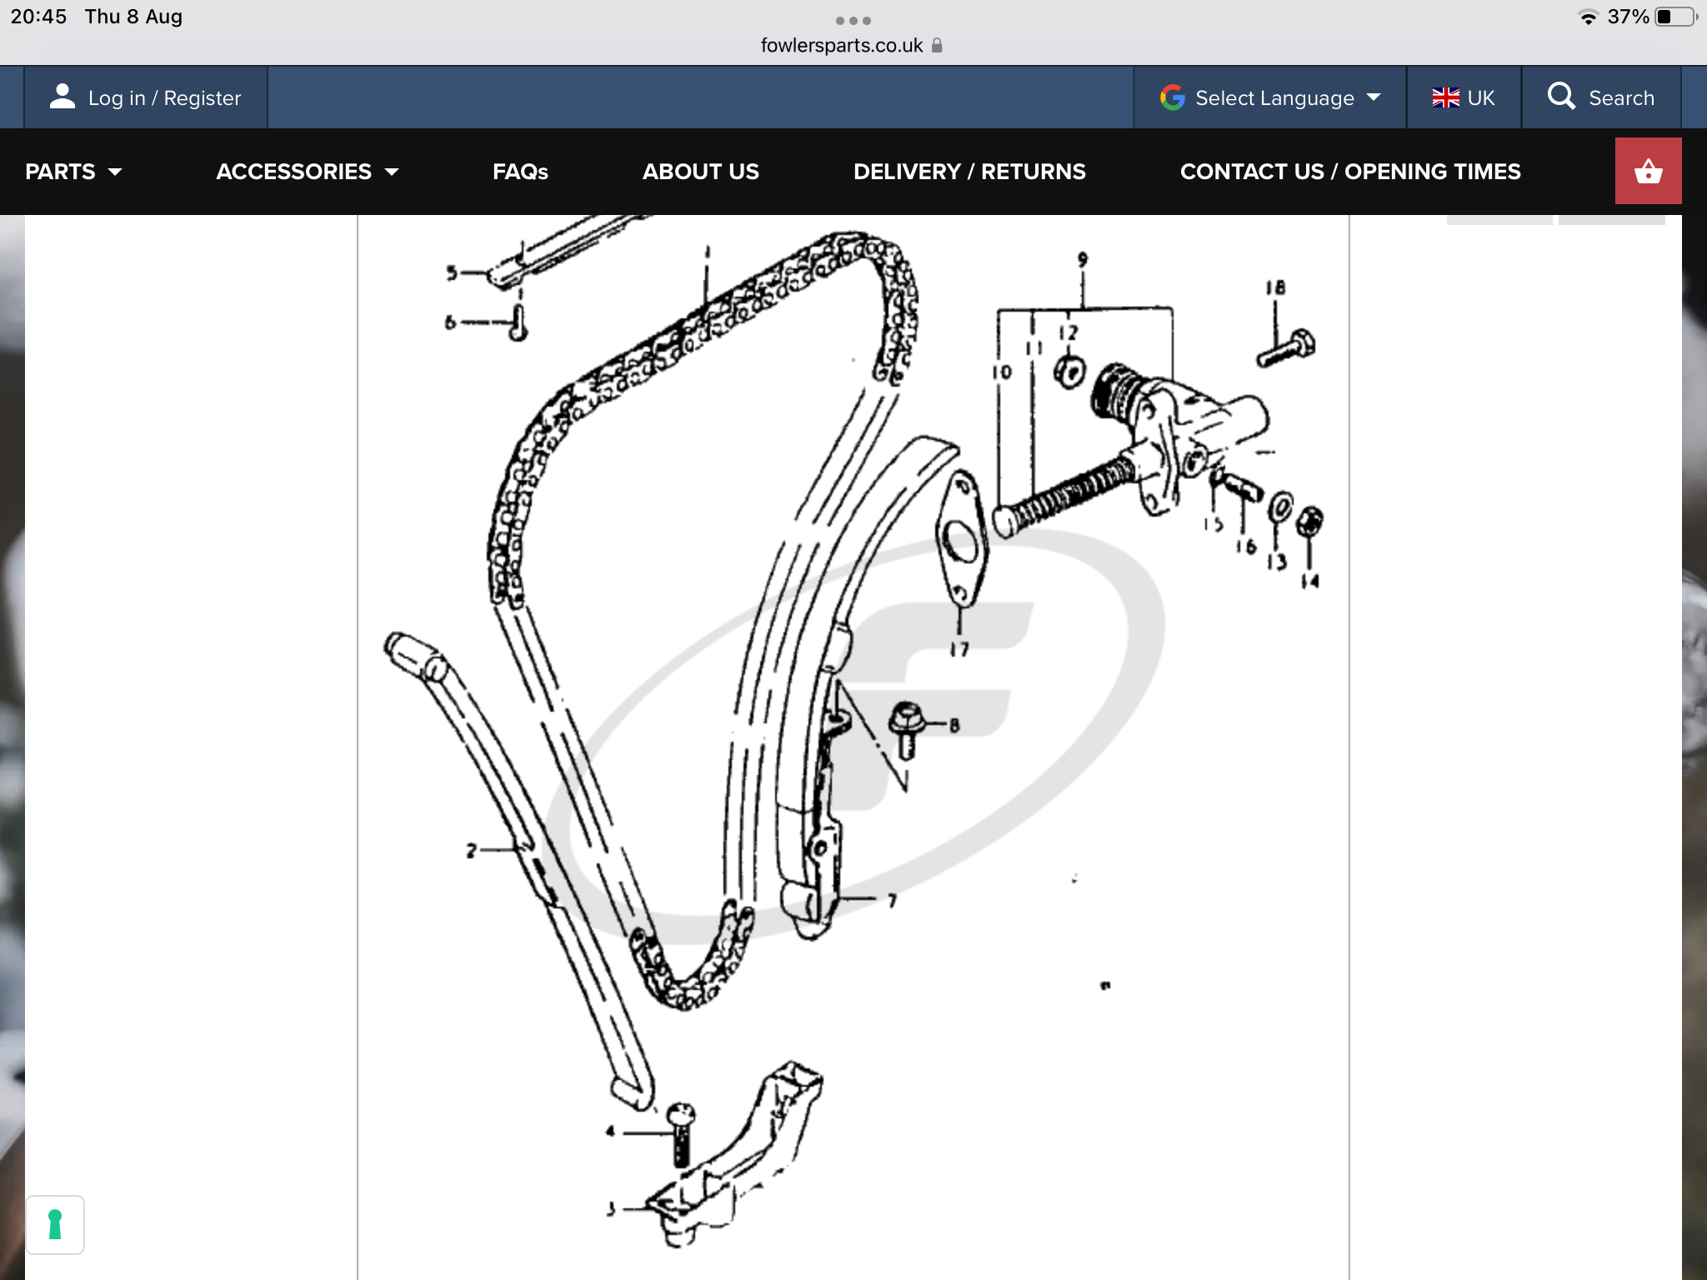Open DELIVERY / RETURNS page
This screenshot has height=1280, width=1707.
click(x=969, y=172)
